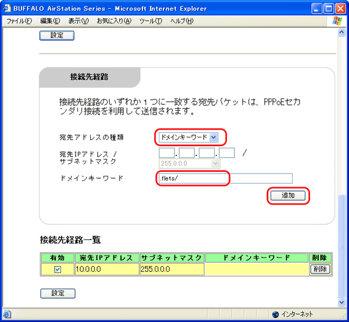This screenshot has height=322, width=349.
Task: Click the ドメインキーワード text field
Action: (226, 178)
